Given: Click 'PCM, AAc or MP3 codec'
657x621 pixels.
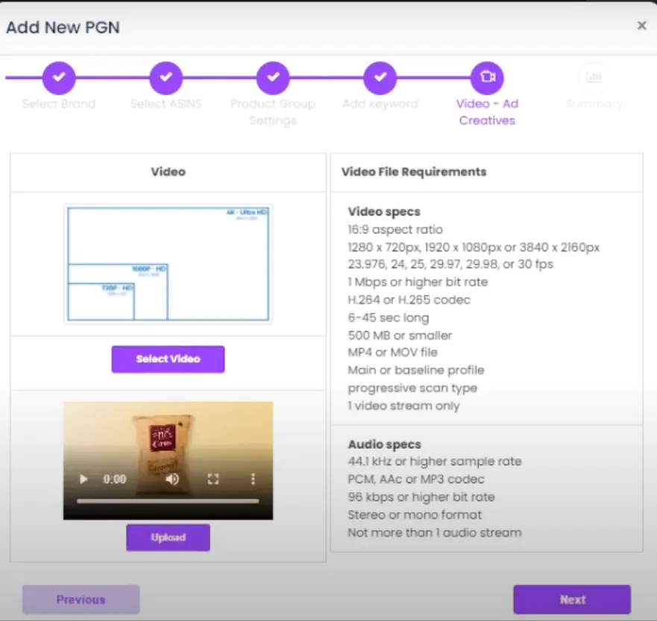Looking at the screenshot, I should click(x=416, y=479).
